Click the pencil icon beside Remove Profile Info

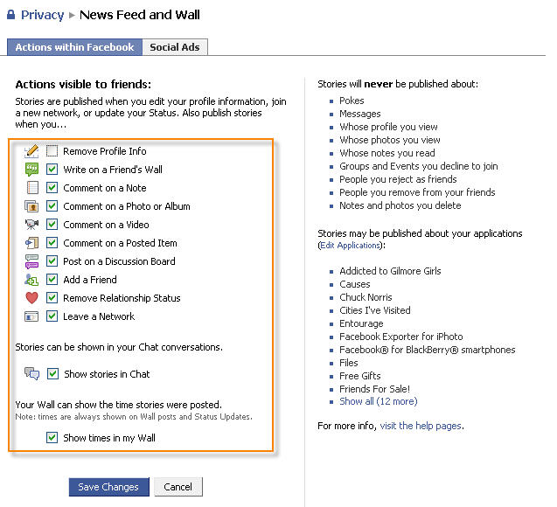coord(31,151)
